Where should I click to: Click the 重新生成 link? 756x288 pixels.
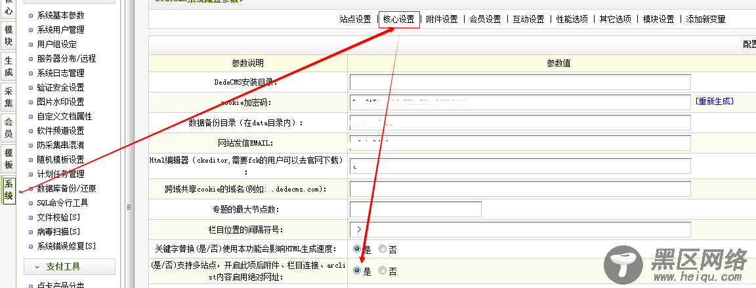pyautogui.click(x=715, y=101)
